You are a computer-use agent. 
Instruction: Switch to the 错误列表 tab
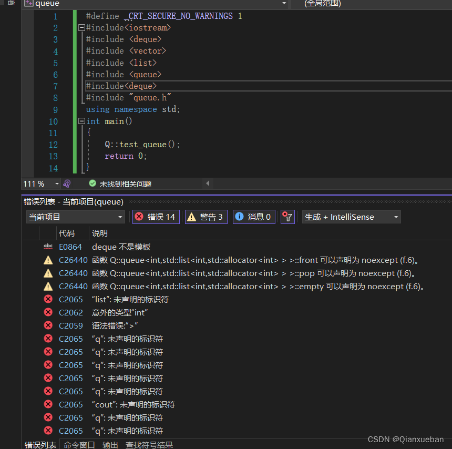point(40,445)
